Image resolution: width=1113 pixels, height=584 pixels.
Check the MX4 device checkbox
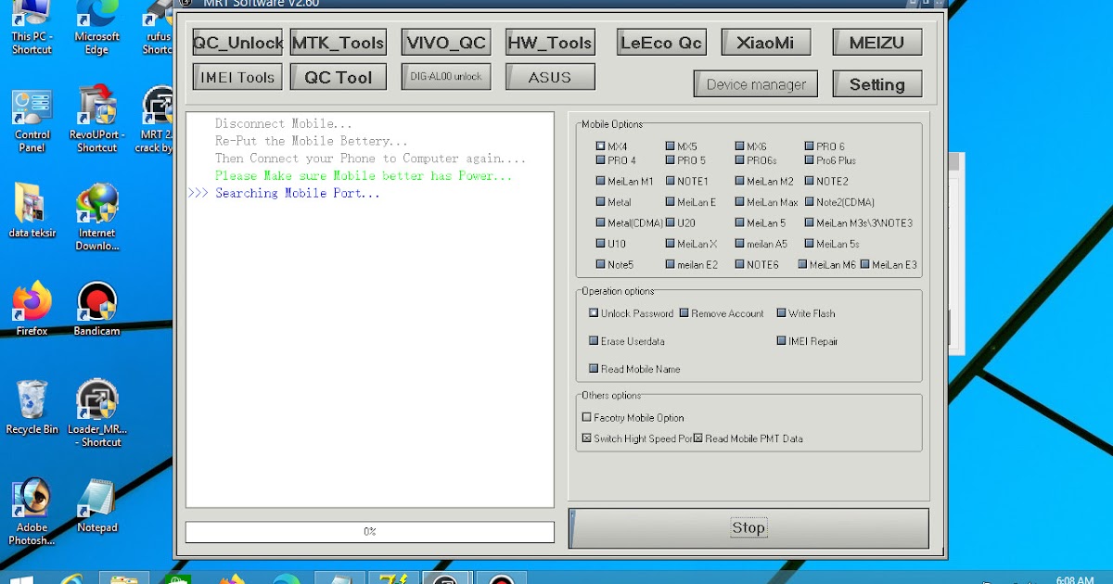[600, 146]
